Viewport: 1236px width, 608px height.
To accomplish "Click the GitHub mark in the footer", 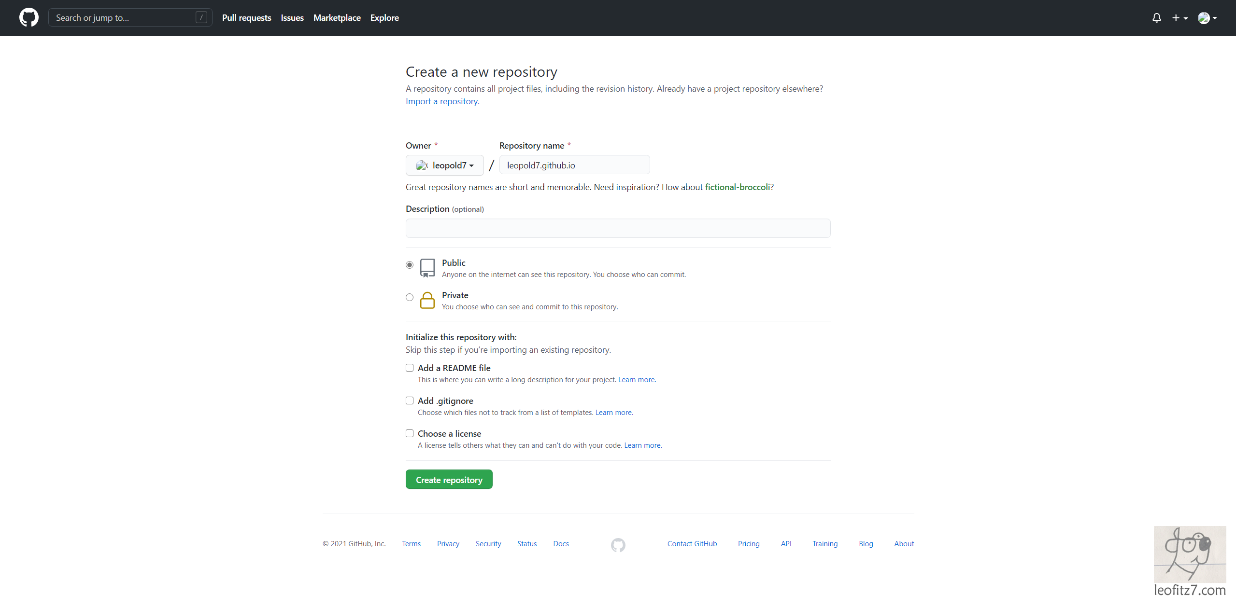I will tap(617, 544).
